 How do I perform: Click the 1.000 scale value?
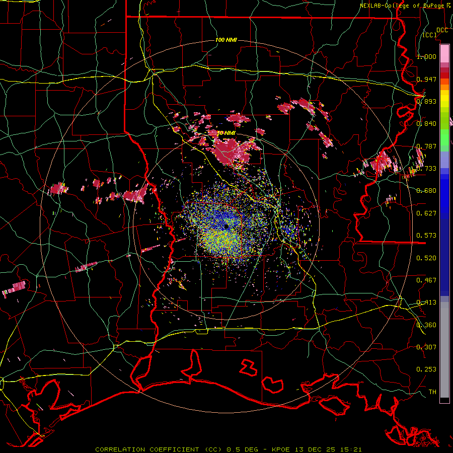pyautogui.click(x=426, y=56)
